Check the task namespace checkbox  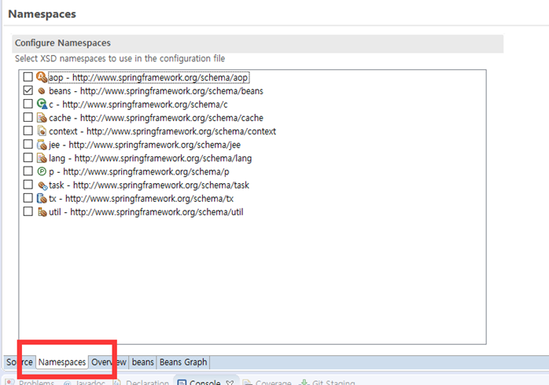pos(28,185)
